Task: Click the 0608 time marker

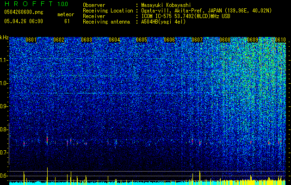Action: click(225, 40)
